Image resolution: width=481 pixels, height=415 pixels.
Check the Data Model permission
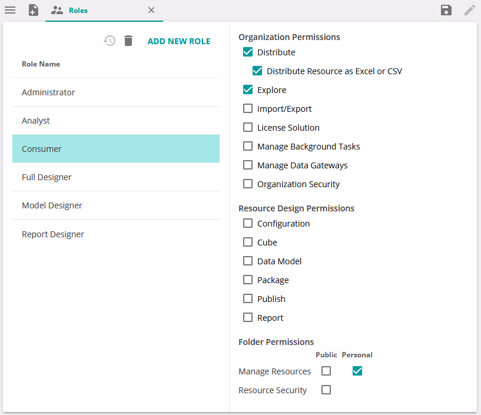tap(248, 261)
